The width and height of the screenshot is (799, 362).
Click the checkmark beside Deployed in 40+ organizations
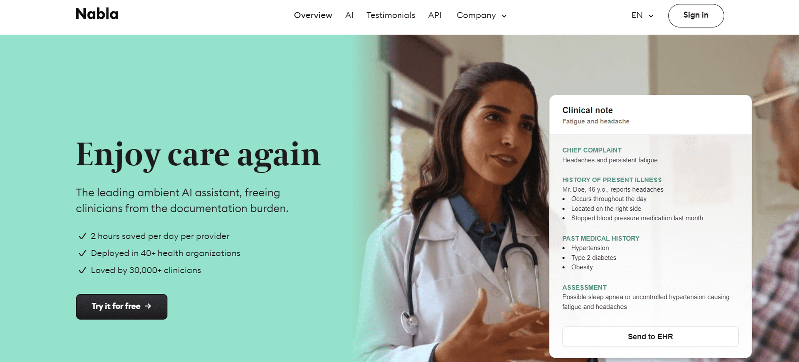pos(82,253)
